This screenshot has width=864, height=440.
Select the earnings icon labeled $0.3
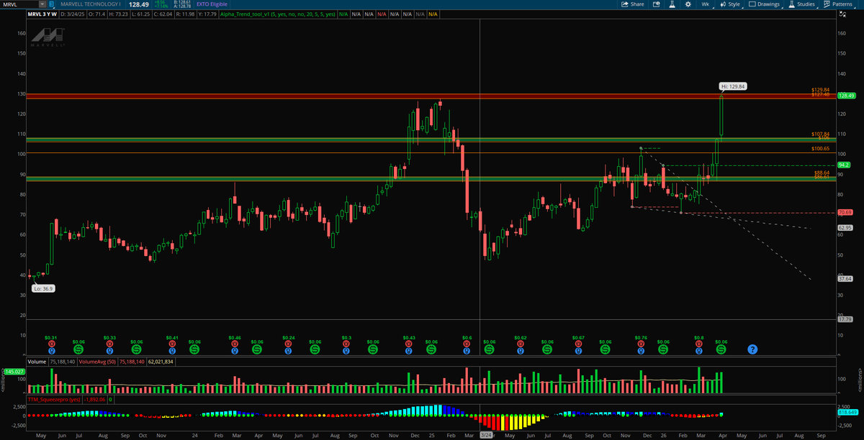point(346,344)
